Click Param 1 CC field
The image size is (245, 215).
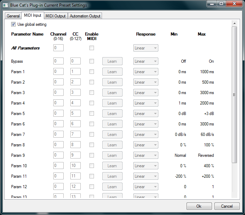pos(76,71)
